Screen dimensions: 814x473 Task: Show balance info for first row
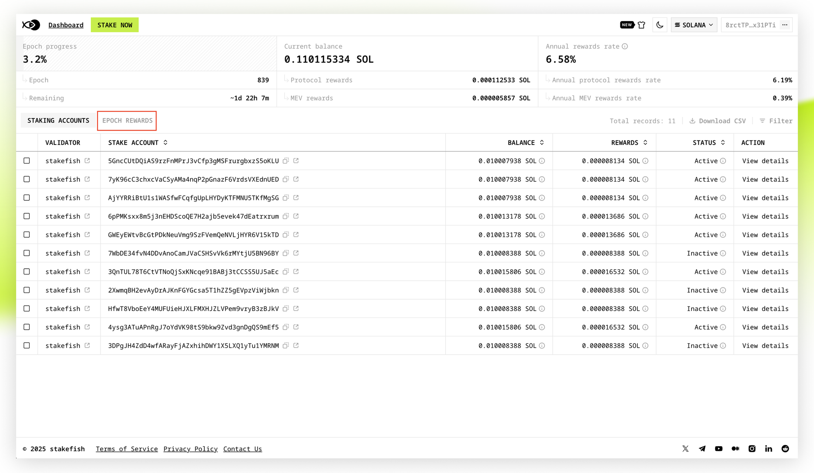point(542,161)
